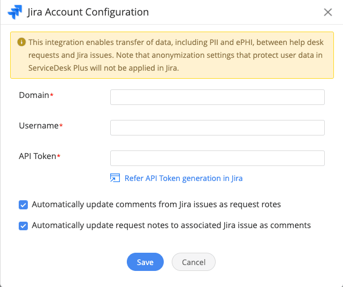
Task: Click the external link icon beside Refer API Token
Action: (x=115, y=178)
